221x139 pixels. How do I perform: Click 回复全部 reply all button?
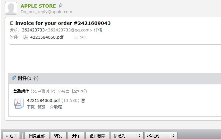pyautogui.click(x=37, y=136)
